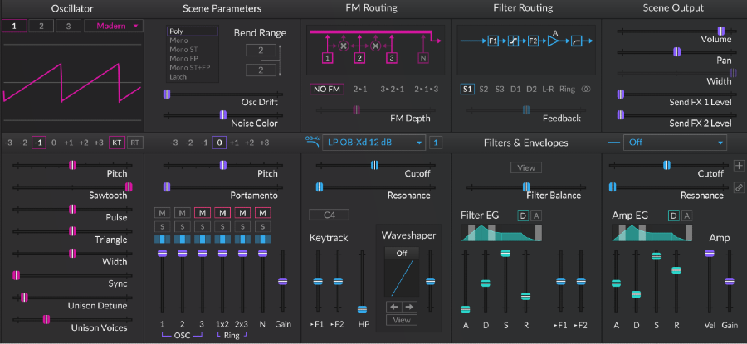Screen dimensions: 747x344
Task: Open the Modern oscillator type dropdown
Action: (x=114, y=27)
